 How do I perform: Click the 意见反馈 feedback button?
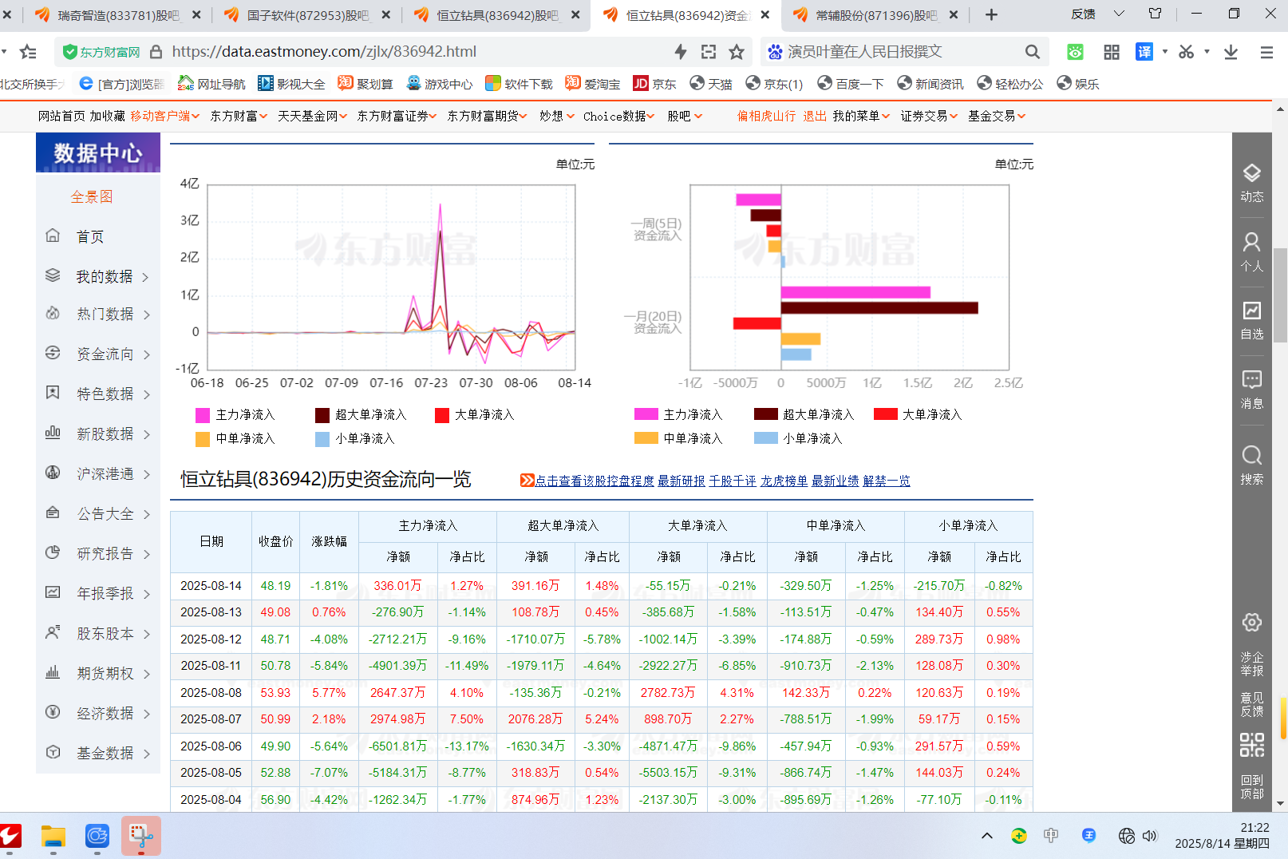click(1251, 704)
